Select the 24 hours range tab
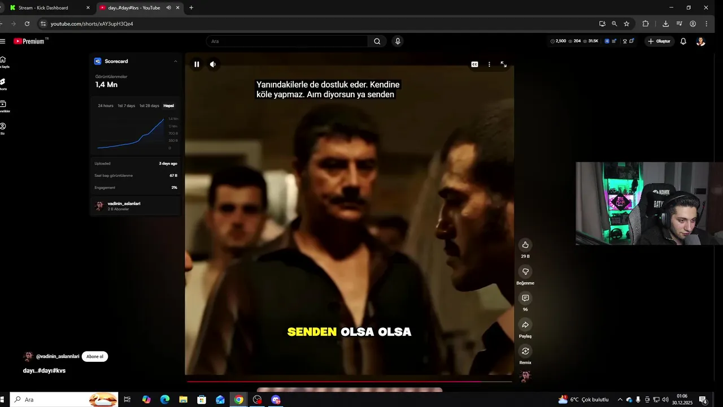 pyautogui.click(x=106, y=106)
